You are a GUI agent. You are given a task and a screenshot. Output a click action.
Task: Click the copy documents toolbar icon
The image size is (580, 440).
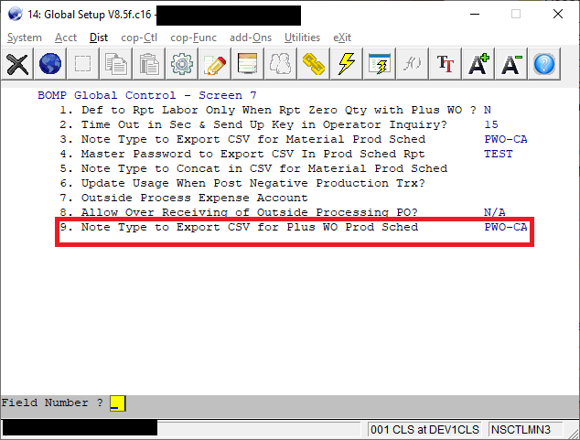pyautogui.click(x=116, y=63)
